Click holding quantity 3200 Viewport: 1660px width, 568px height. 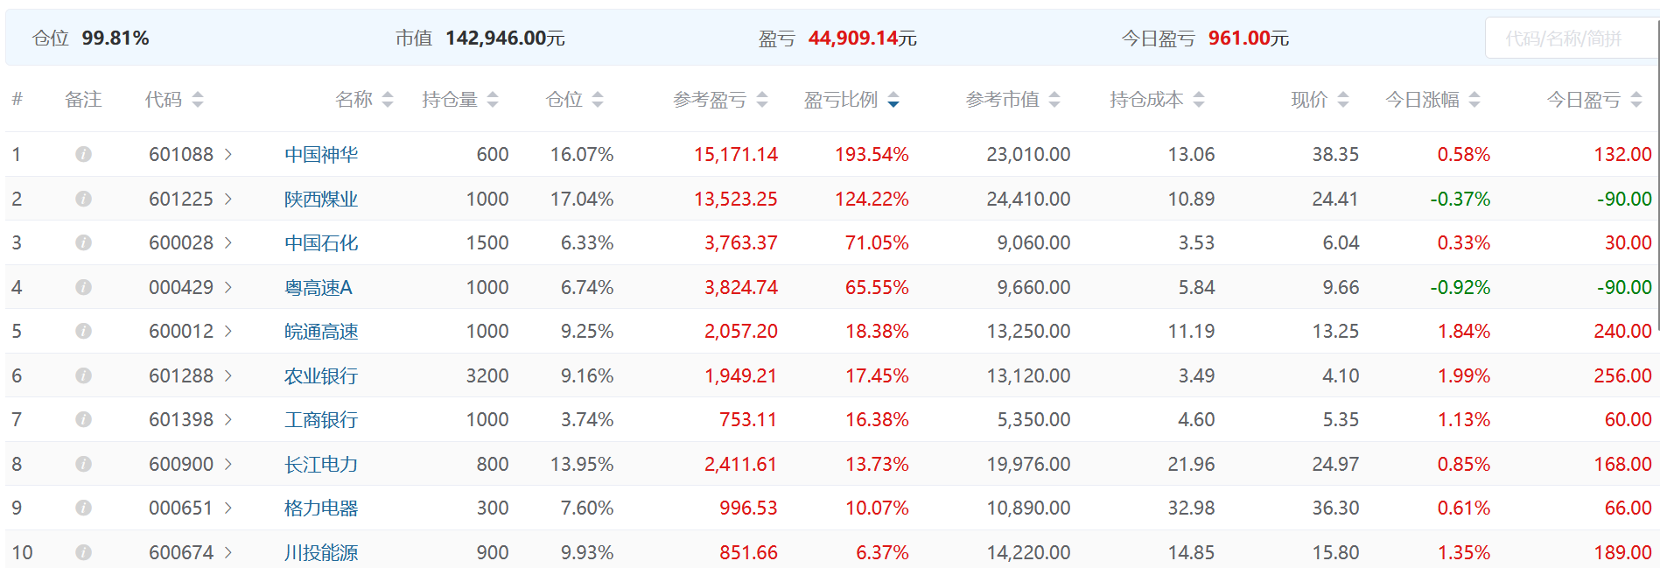point(487,375)
